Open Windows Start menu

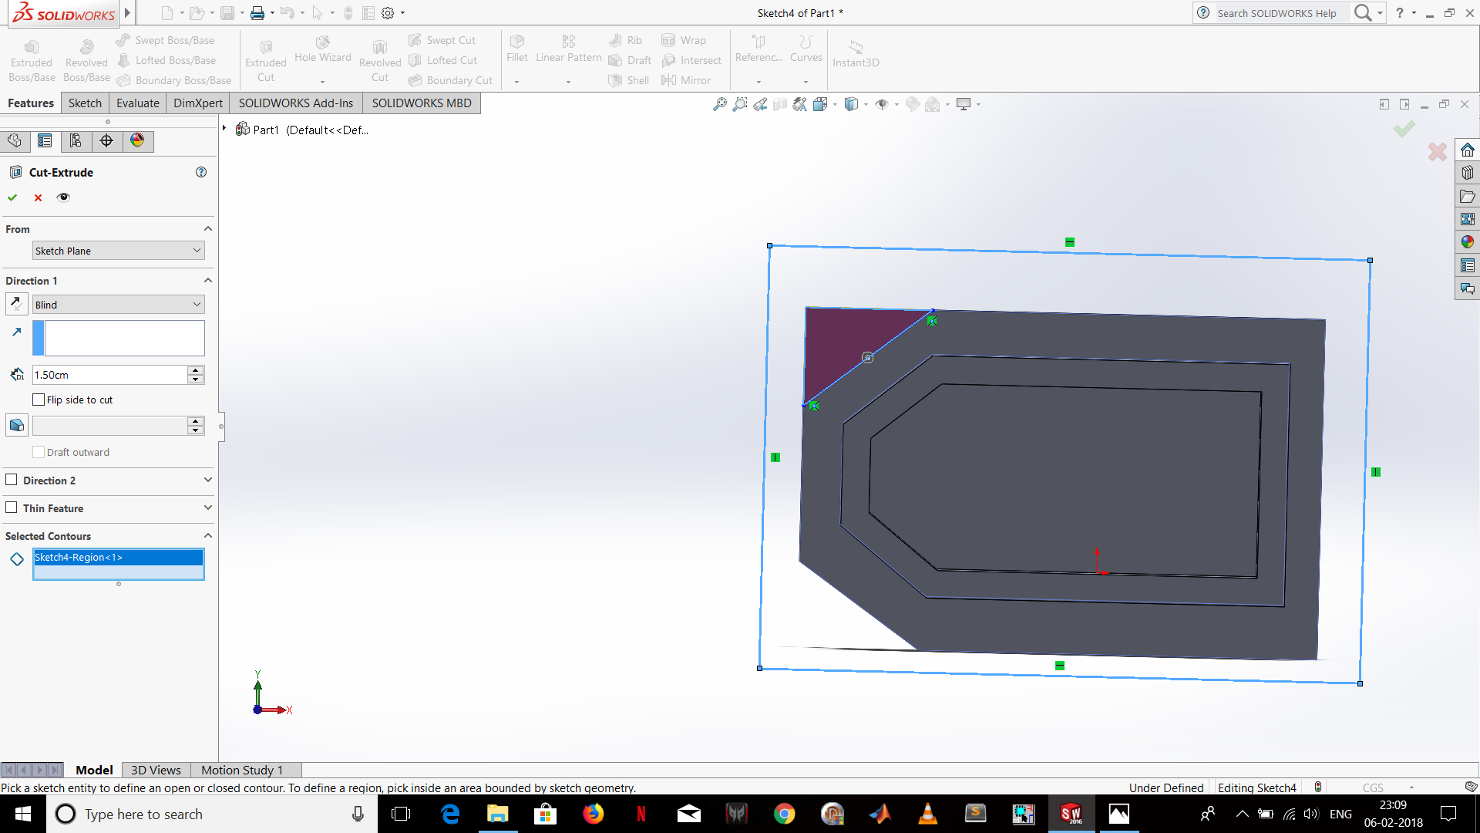tap(23, 814)
